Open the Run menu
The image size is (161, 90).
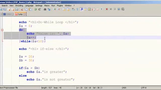53,5
